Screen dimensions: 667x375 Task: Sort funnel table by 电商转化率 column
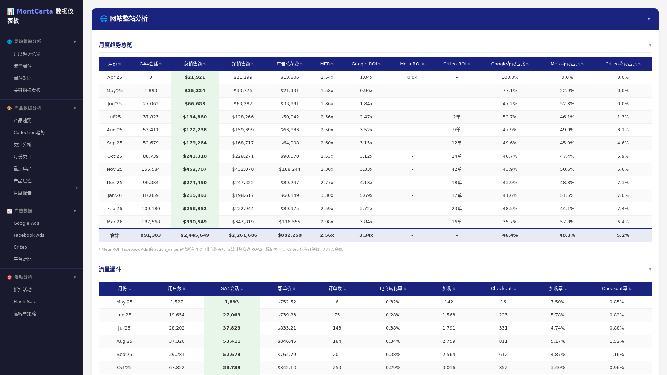click(393, 289)
